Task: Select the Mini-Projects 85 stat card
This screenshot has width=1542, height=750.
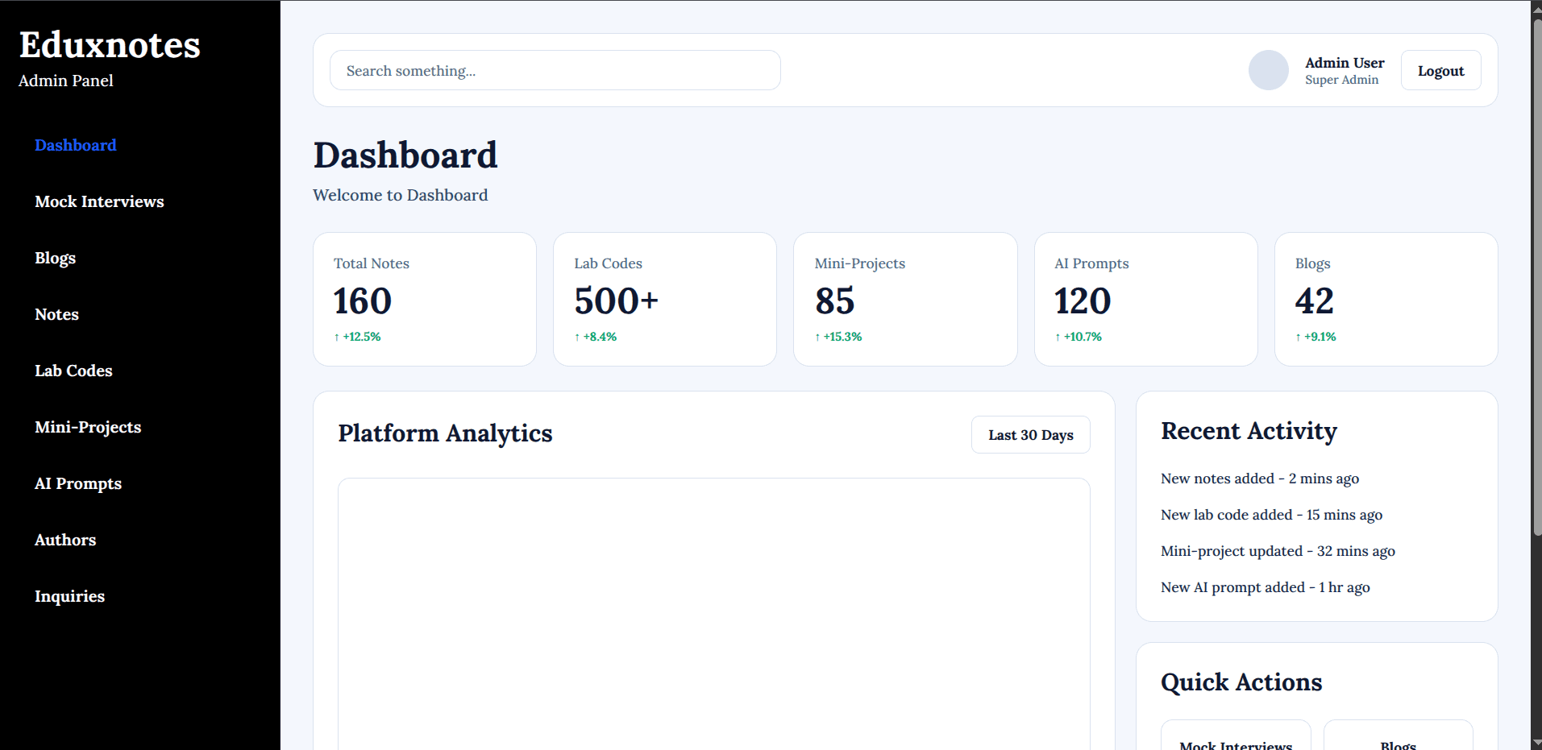Action: (x=905, y=299)
